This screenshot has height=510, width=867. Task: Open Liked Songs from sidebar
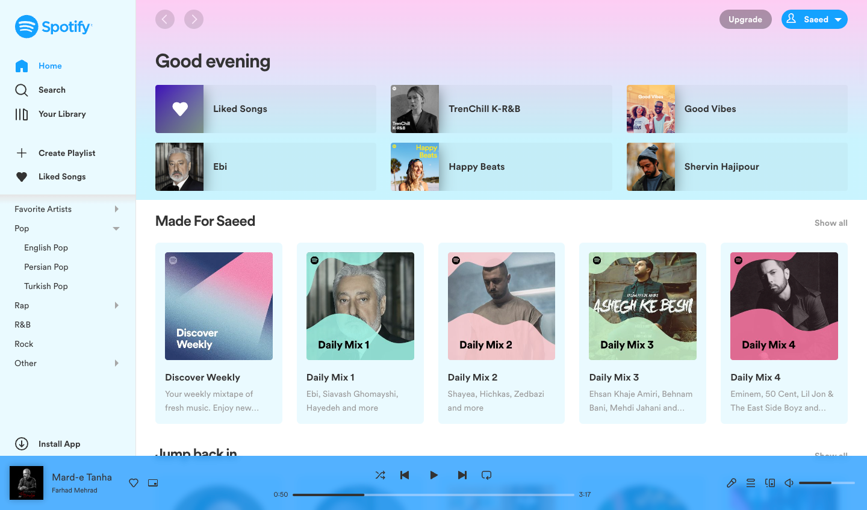[x=51, y=176]
